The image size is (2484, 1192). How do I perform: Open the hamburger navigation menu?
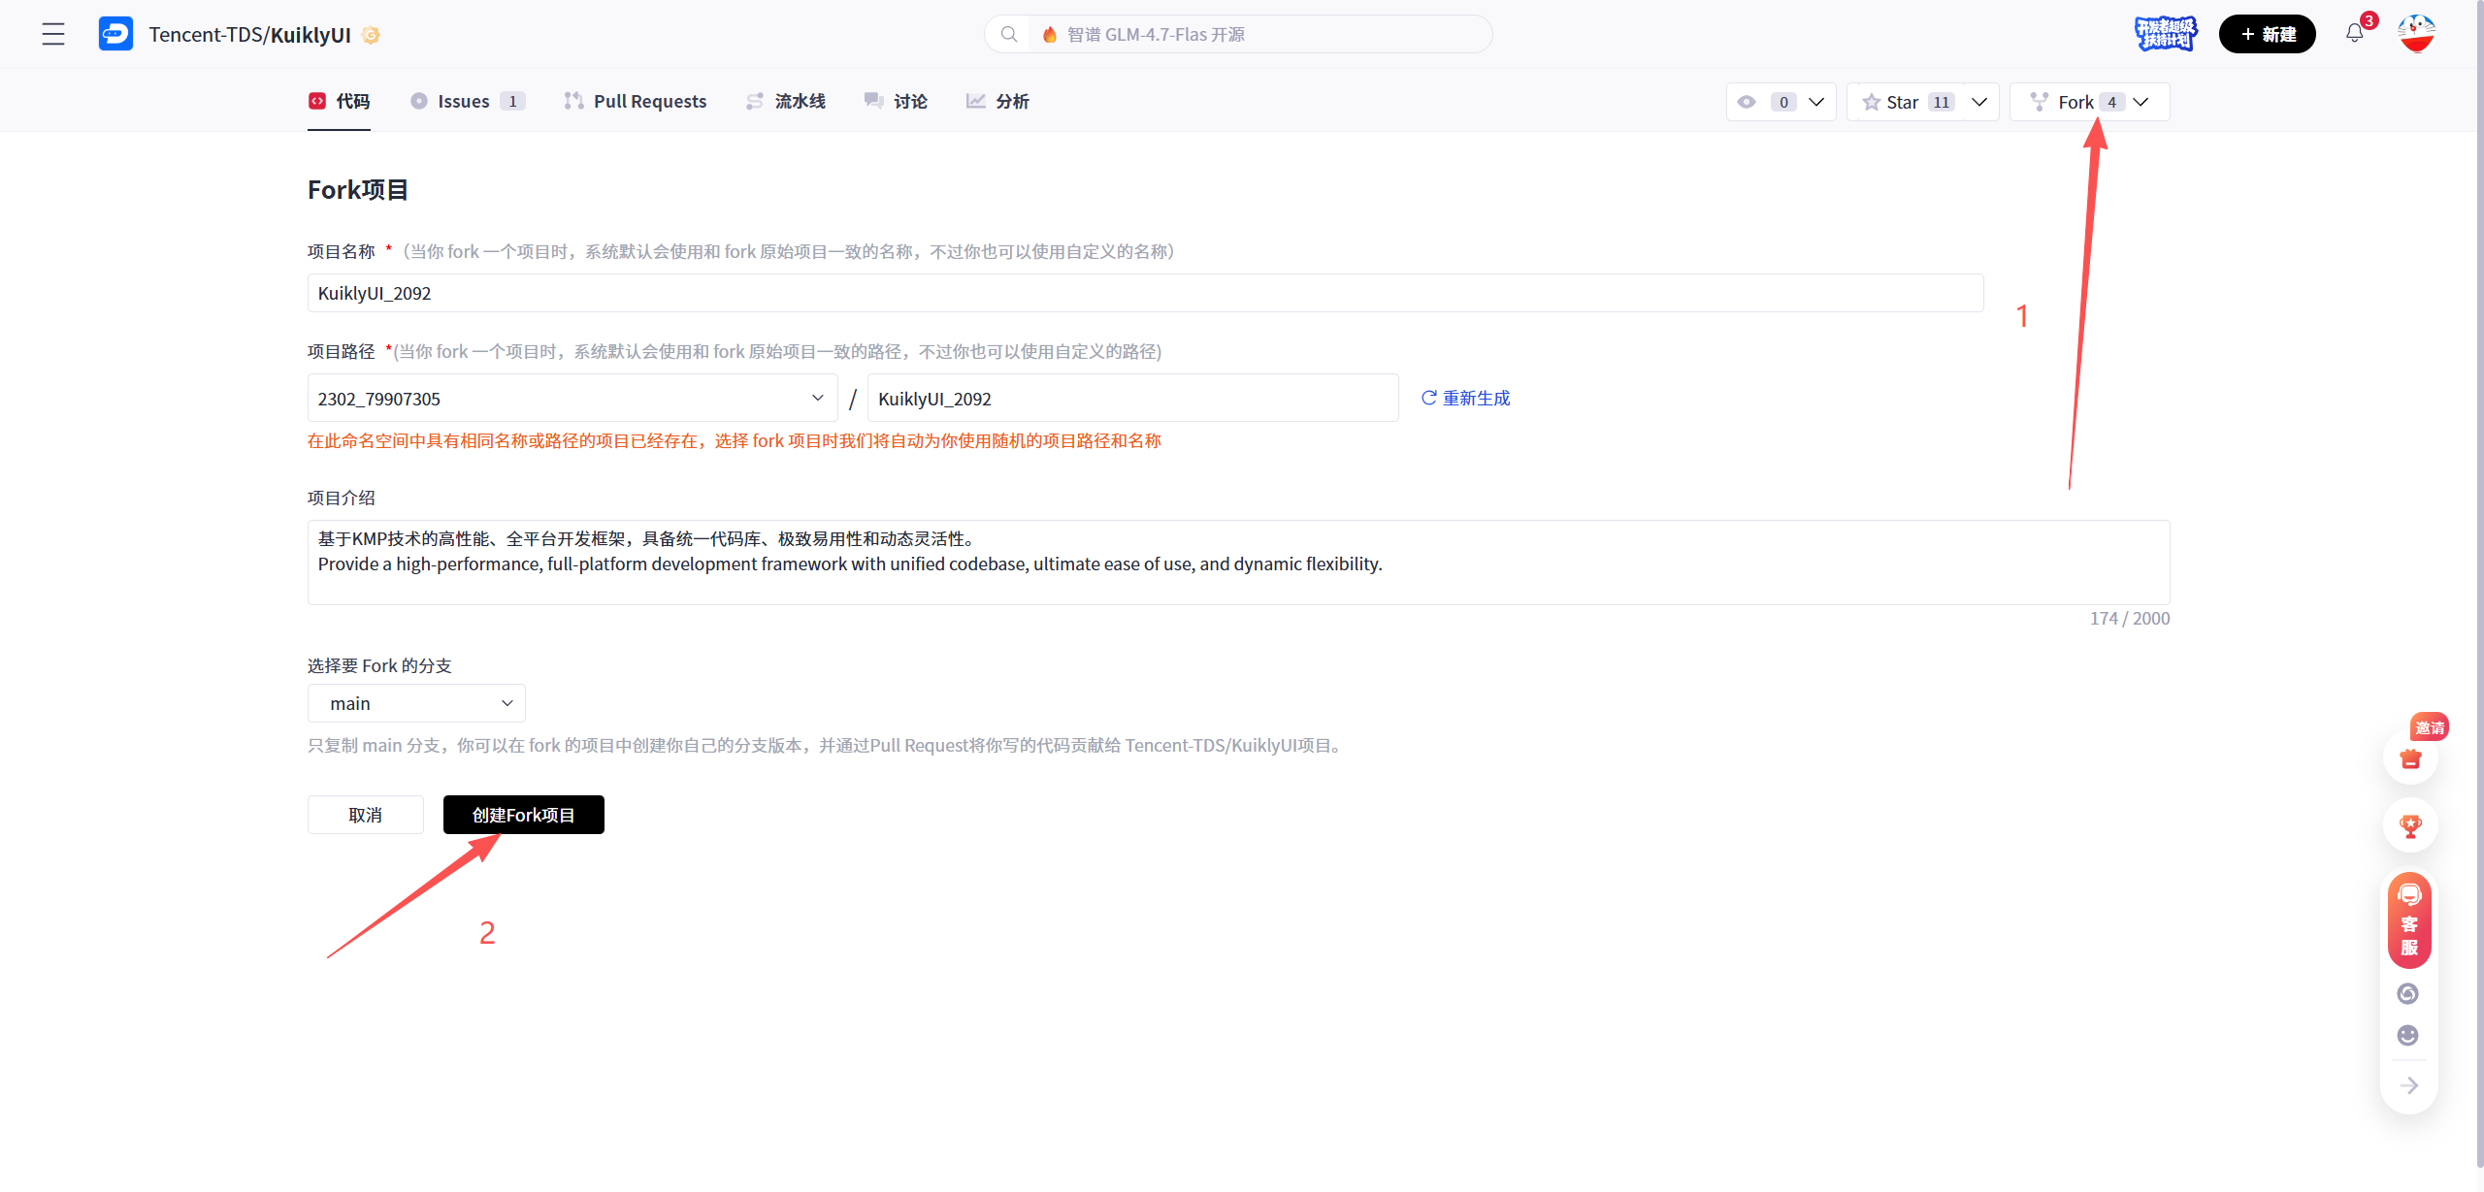[53, 33]
